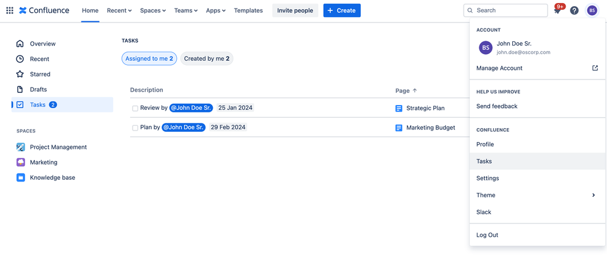
Task: Click the 29 Feb 2024 due date
Action: point(228,127)
